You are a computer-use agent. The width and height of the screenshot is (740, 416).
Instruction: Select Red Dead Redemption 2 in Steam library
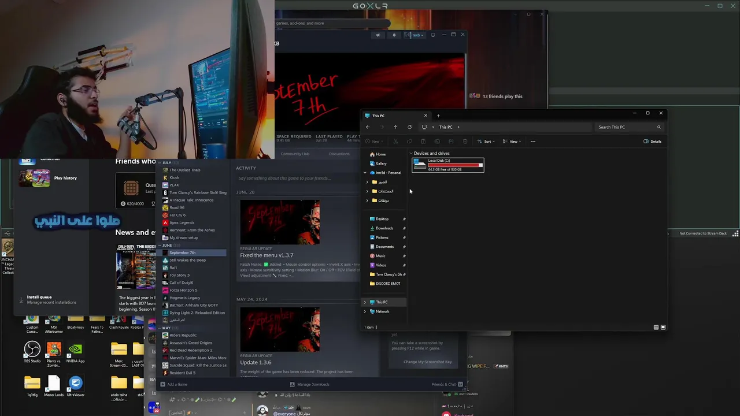(x=190, y=350)
